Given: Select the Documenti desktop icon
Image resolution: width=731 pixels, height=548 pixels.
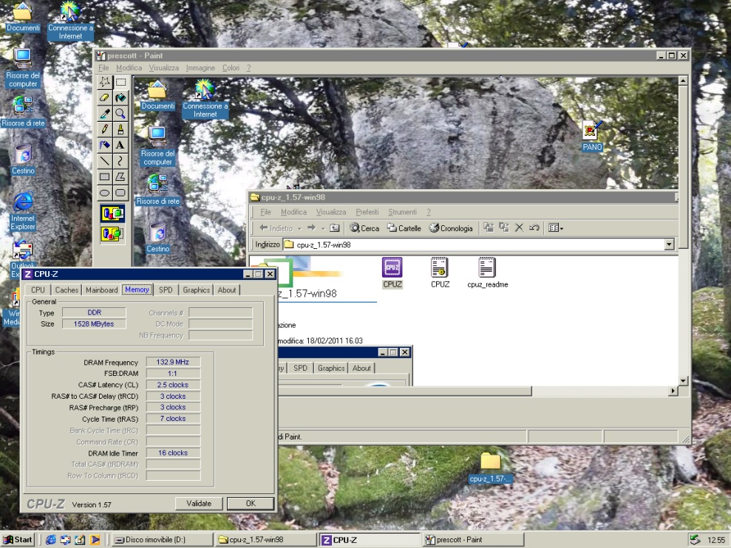Looking at the screenshot, I should pos(22,18).
